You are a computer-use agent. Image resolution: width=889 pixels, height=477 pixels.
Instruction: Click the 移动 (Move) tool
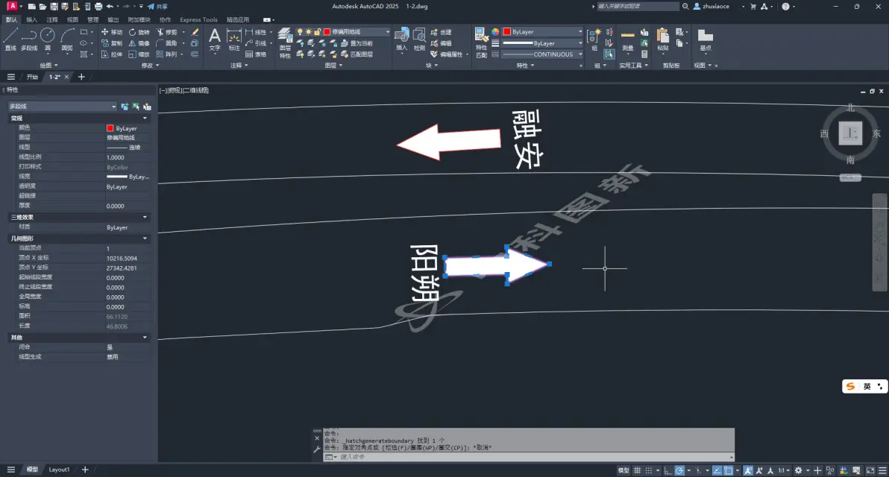pos(111,32)
